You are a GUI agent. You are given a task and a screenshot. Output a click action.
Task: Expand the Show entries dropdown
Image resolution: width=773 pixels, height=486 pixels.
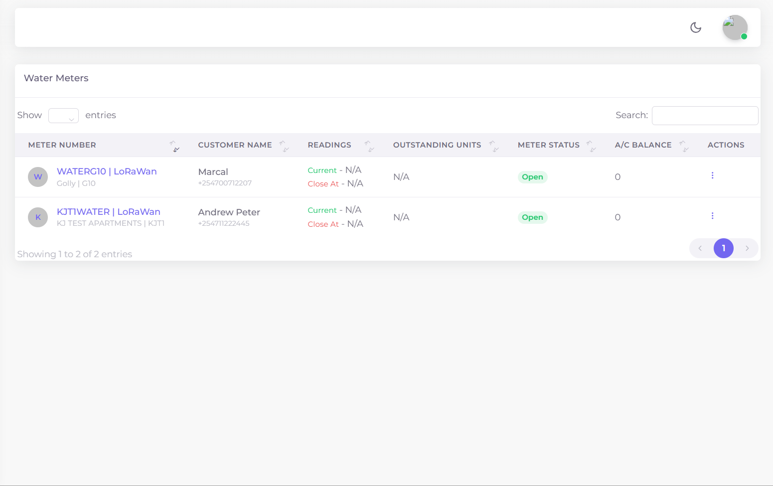pyautogui.click(x=63, y=116)
